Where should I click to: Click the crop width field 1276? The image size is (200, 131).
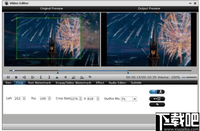pyautogui.click(x=75, y=99)
